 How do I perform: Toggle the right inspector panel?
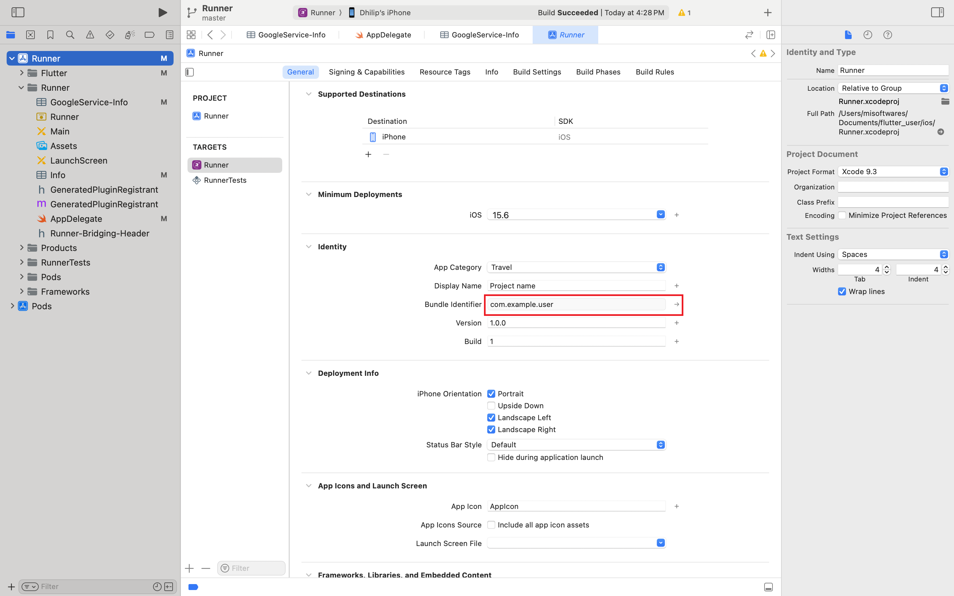coord(937,13)
